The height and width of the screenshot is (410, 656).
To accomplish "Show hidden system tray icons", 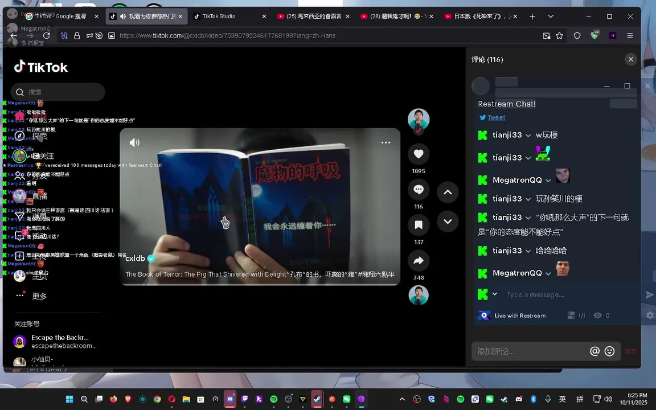I will point(402,399).
